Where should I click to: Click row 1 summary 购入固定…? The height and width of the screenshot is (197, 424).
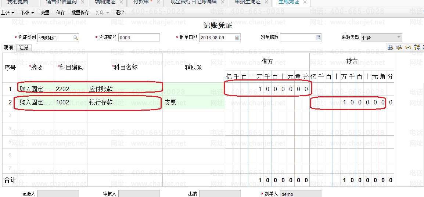(36, 89)
